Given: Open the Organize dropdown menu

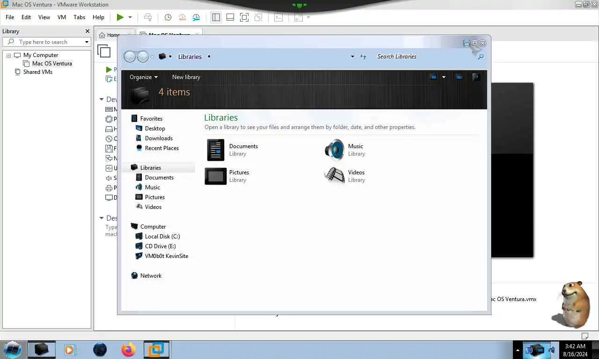Looking at the screenshot, I should click(x=144, y=77).
